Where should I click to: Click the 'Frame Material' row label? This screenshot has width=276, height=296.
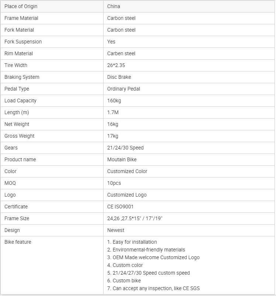point(21,18)
